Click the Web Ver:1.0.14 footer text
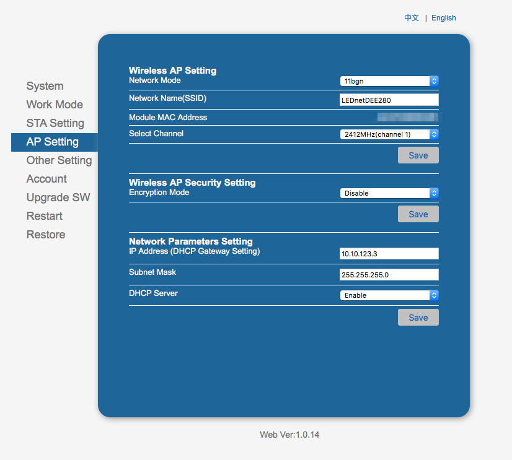The width and height of the screenshot is (512, 460). (289, 435)
